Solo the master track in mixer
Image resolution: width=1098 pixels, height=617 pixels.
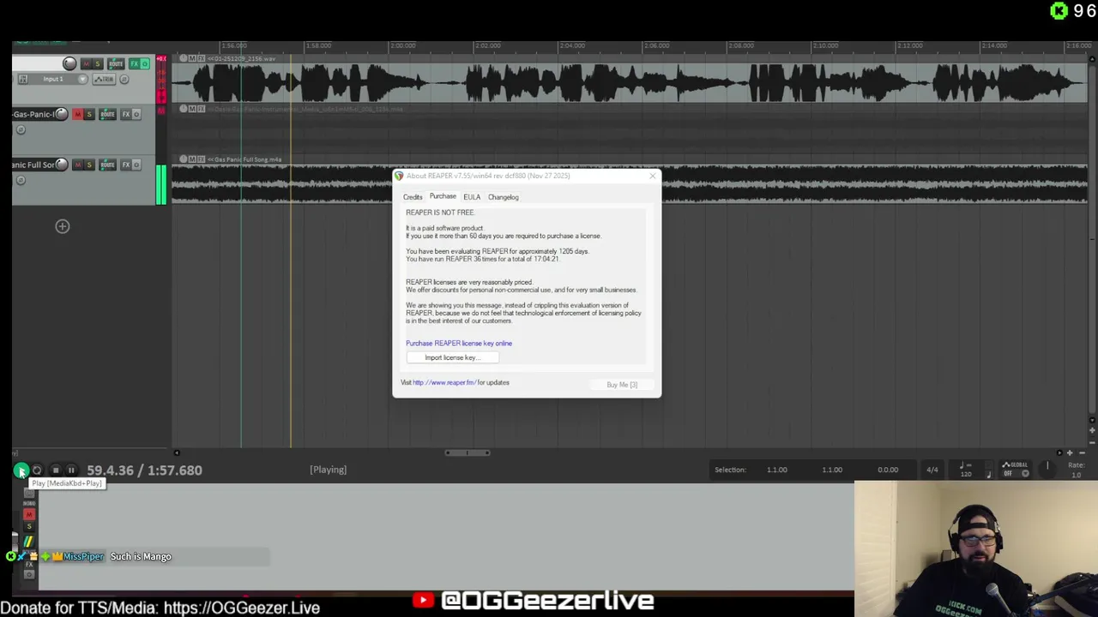pos(28,525)
